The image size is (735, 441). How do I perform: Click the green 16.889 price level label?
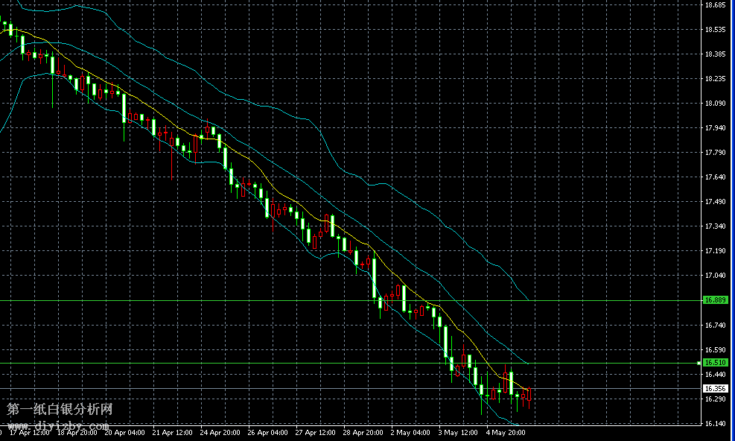[x=715, y=300]
